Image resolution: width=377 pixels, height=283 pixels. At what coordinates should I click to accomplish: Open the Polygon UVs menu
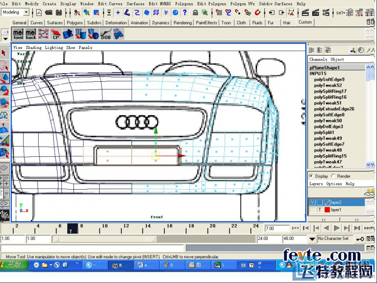[x=242, y=3]
